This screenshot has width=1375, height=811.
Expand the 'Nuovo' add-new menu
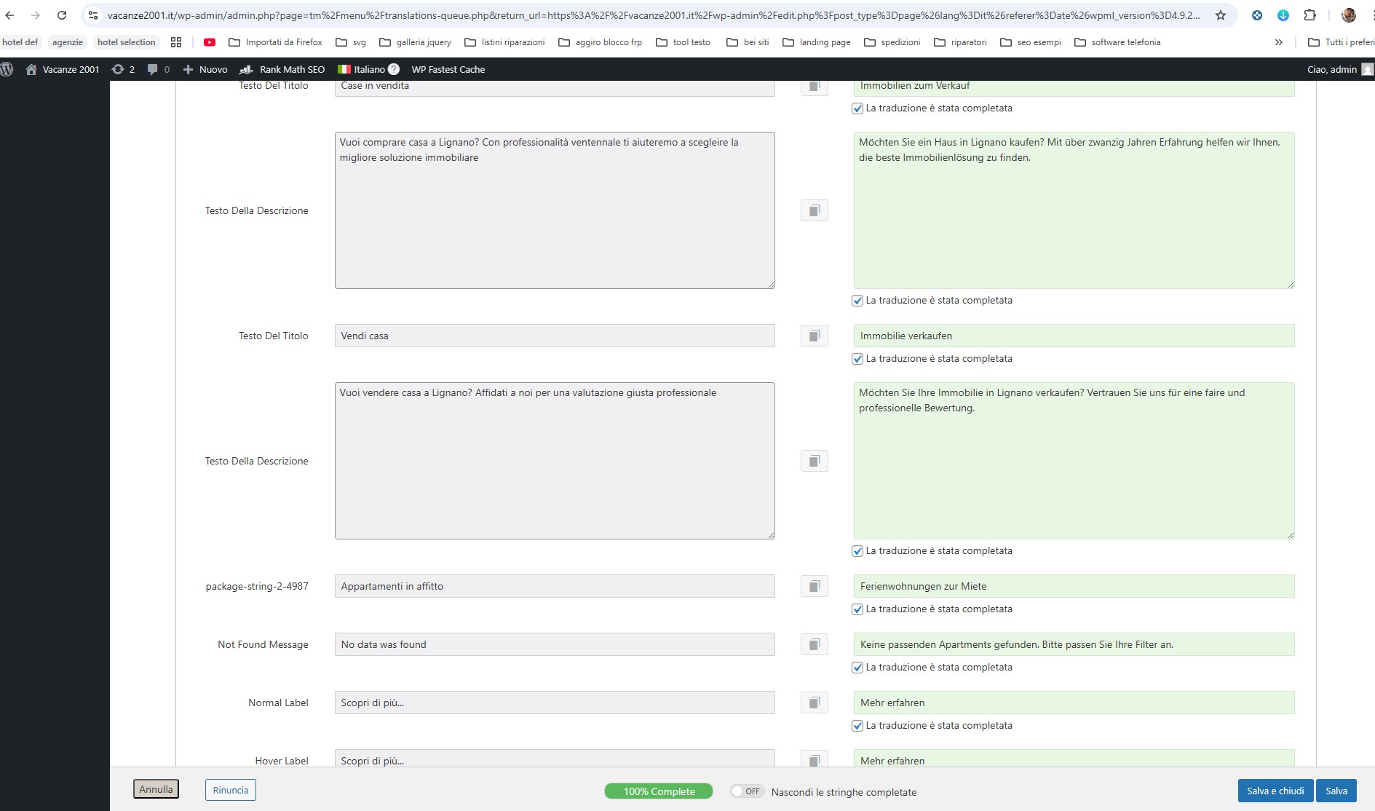[205, 69]
